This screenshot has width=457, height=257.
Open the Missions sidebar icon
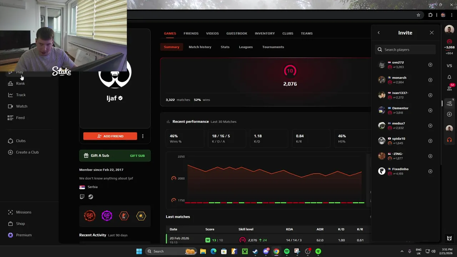point(10,212)
